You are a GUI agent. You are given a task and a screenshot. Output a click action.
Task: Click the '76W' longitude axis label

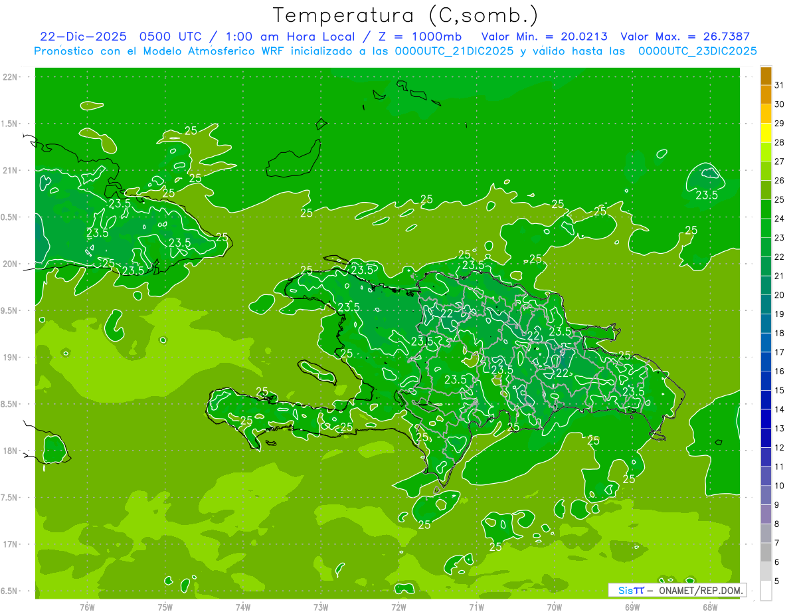[x=87, y=607]
